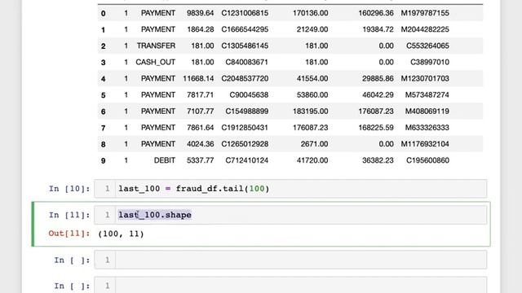Click row index 4 in the dataframe
The image size is (522, 293).
(x=104, y=79)
